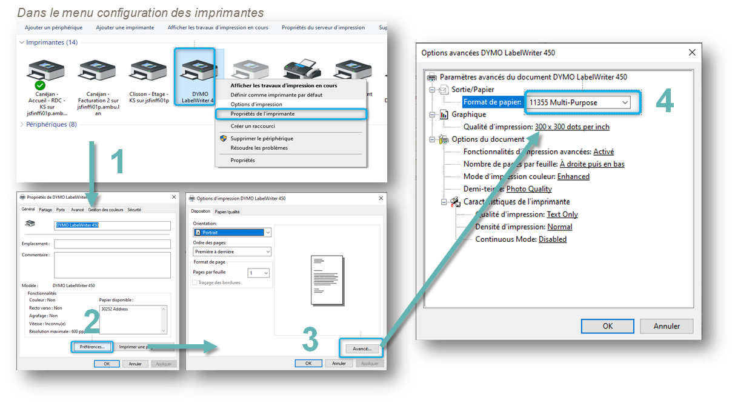Click the Sortie/Papier icon in advanced options
The width and height of the screenshot is (735, 403).
(x=443, y=89)
